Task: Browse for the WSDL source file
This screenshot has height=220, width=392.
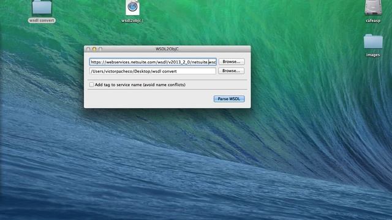Action: 232,62
